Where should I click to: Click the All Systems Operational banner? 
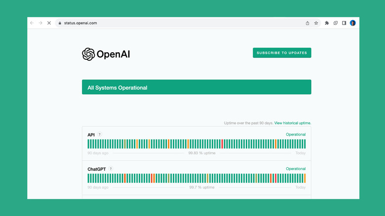(x=196, y=87)
